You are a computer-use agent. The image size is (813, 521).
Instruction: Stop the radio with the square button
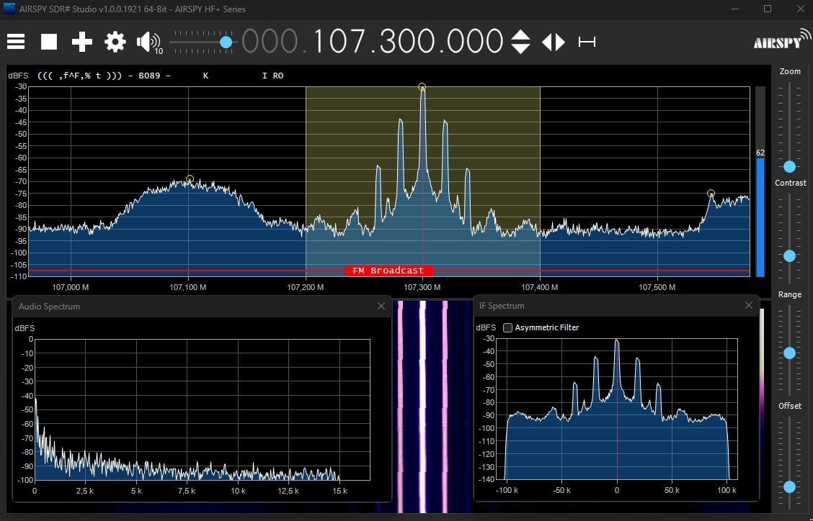49,42
